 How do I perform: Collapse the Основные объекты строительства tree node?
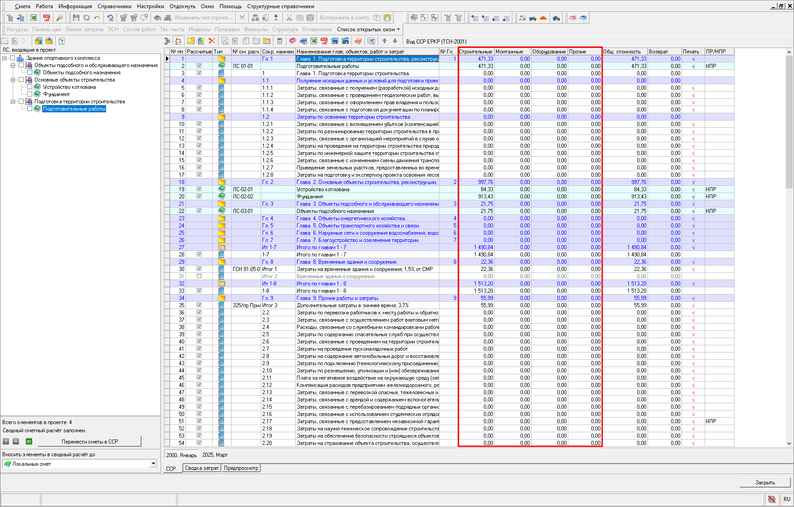(x=13, y=80)
